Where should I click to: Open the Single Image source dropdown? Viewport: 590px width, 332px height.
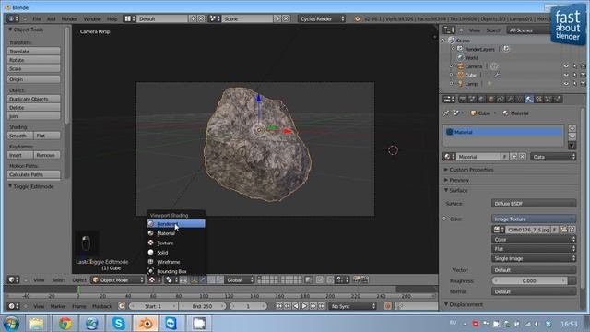[534, 258]
